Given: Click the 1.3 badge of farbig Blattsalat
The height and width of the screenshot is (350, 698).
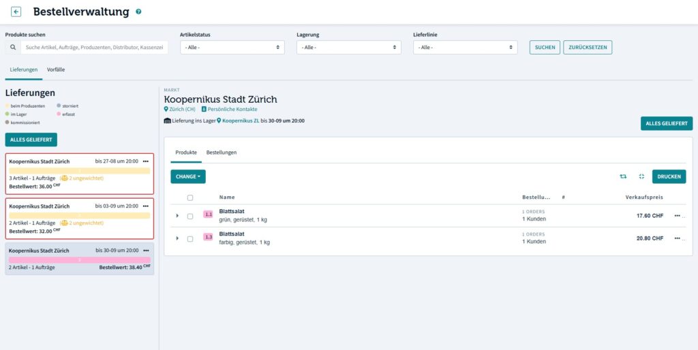Looking at the screenshot, I should [x=209, y=237].
